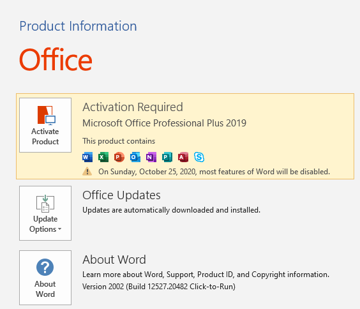The width and height of the screenshot is (360, 309).
Task: Click the October 25, 2020 warning message
Action: tap(214, 172)
